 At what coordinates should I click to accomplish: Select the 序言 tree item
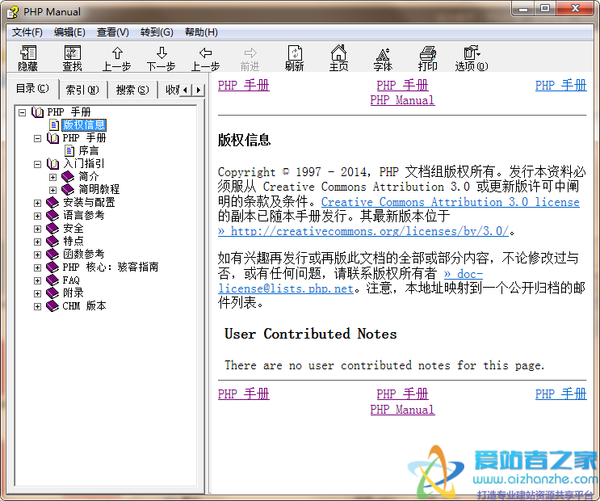click(x=88, y=150)
